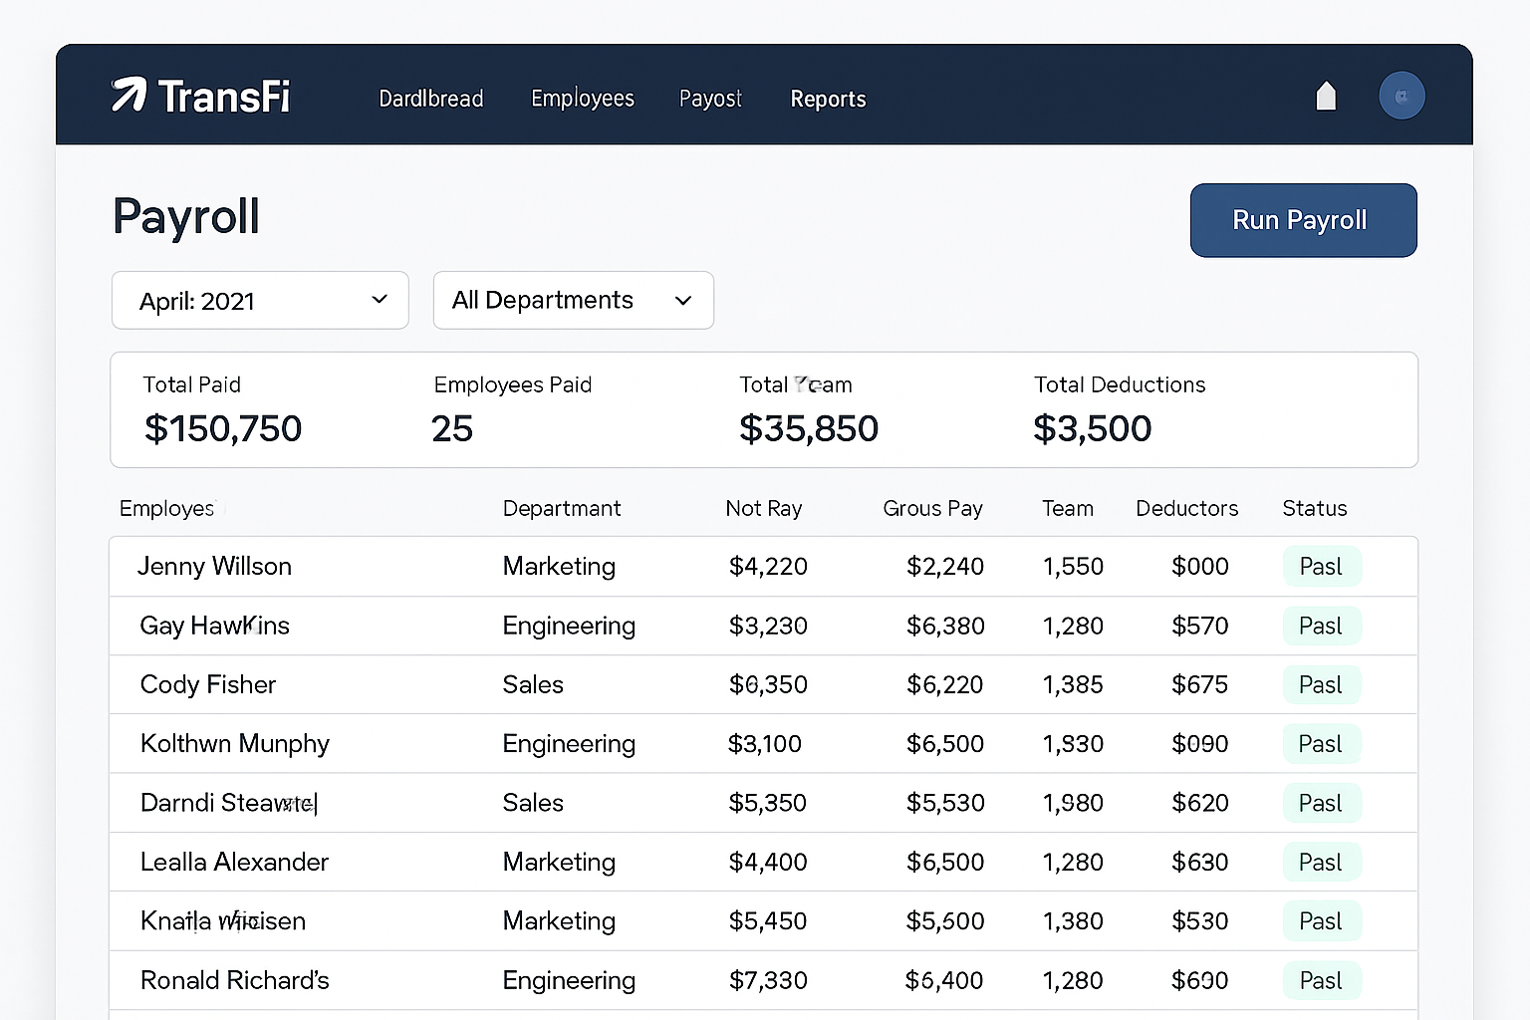Click the Employees Paid count card

[512, 409]
